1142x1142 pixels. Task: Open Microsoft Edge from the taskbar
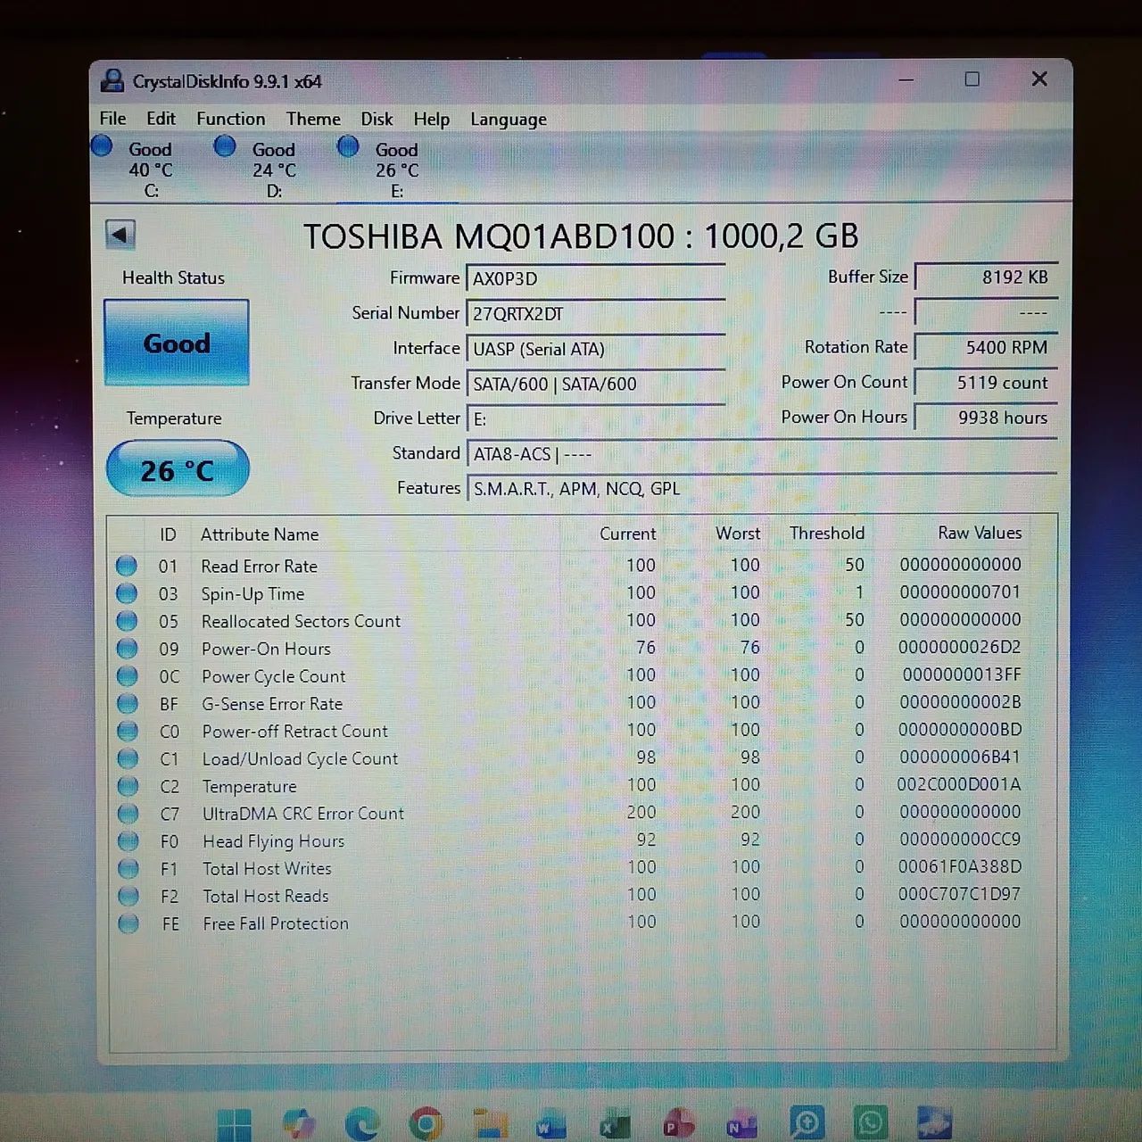pyautogui.click(x=362, y=1125)
